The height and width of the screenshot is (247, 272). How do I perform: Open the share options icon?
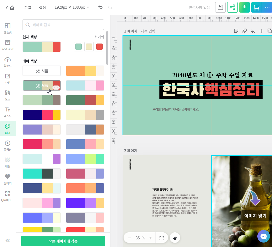[232, 7]
